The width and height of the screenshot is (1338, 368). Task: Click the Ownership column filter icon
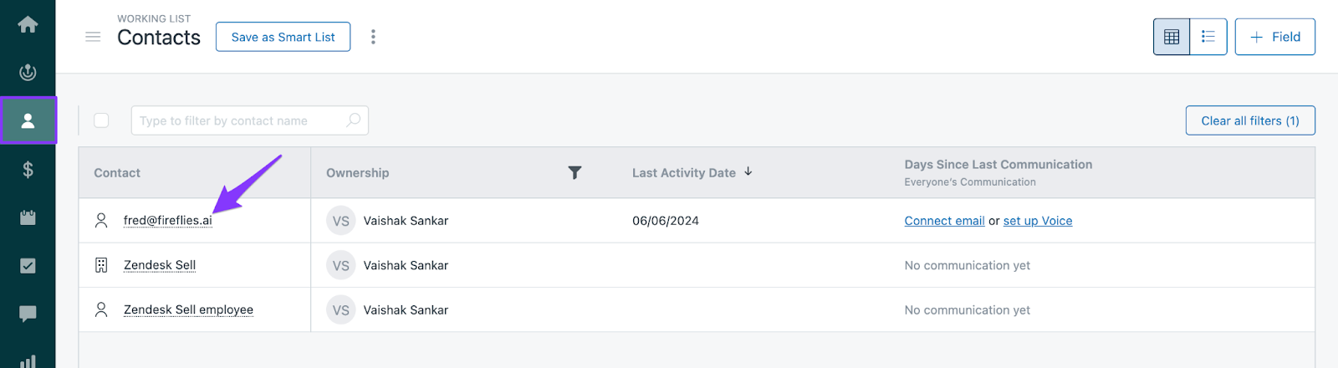(x=575, y=172)
